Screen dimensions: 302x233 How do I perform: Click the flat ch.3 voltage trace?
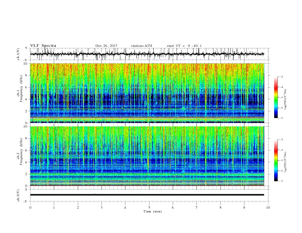tap(147, 195)
